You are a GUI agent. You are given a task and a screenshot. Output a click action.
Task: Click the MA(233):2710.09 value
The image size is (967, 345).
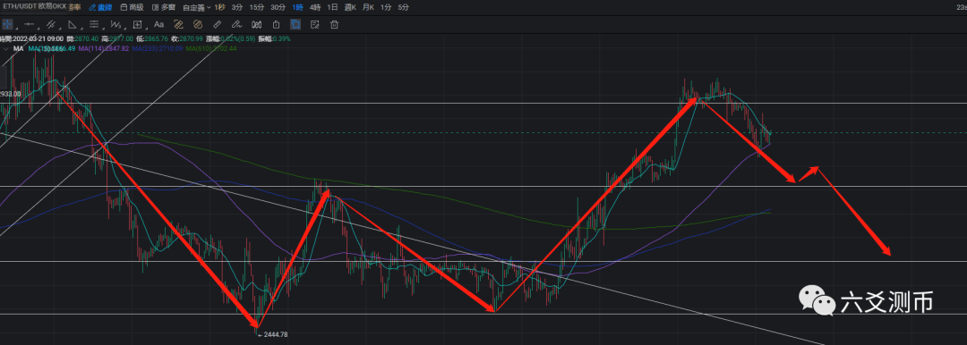click(x=158, y=47)
